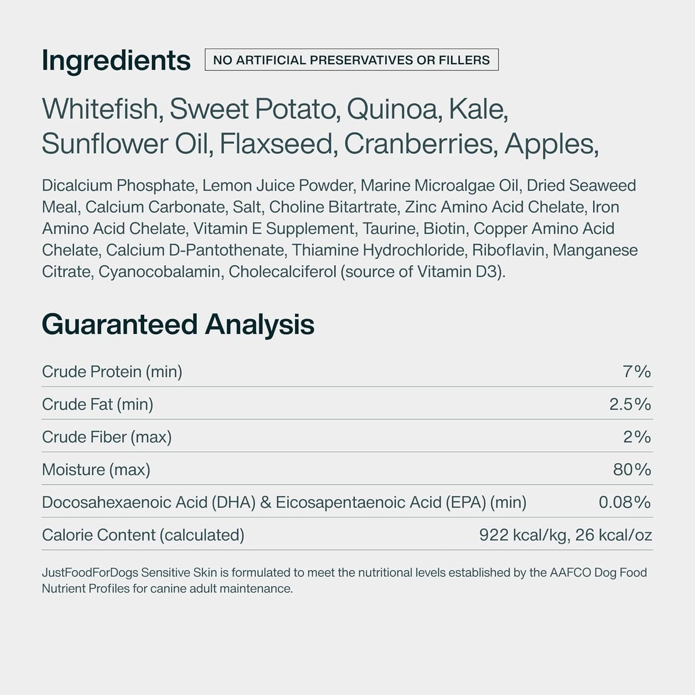The height and width of the screenshot is (695, 695).
Task: Click the 2% crude fiber value
Action: point(637,437)
